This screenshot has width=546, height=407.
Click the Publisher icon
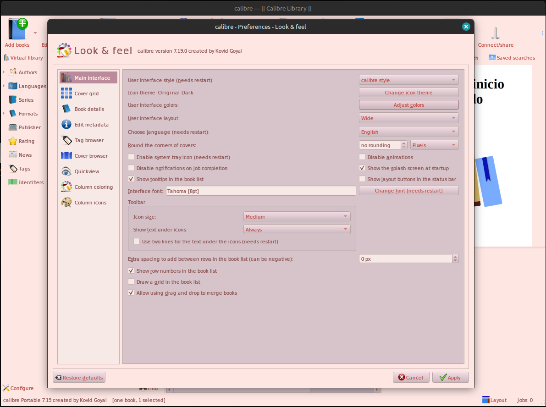point(13,127)
